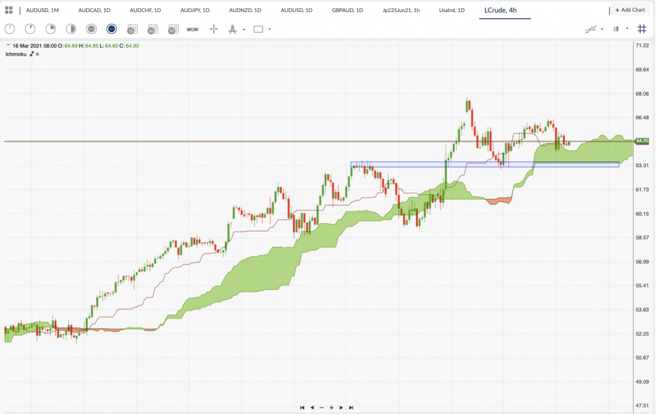The width and height of the screenshot is (656, 414).
Task: Open the chart layout grid menu icon
Action: pyautogui.click(x=9, y=10)
